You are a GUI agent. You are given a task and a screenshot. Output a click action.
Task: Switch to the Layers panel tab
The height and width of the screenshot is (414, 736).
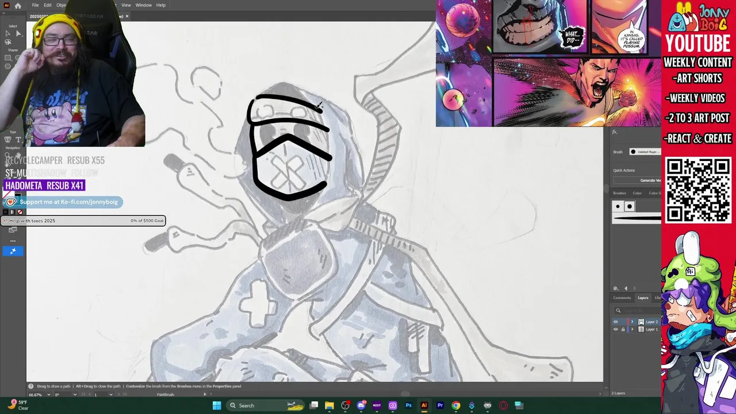643,298
